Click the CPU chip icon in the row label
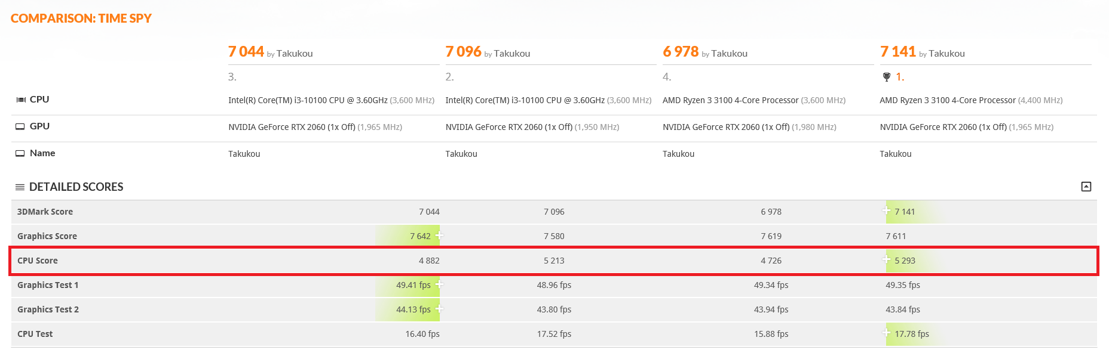Image resolution: width=1109 pixels, height=350 pixels. (x=21, y=100)
